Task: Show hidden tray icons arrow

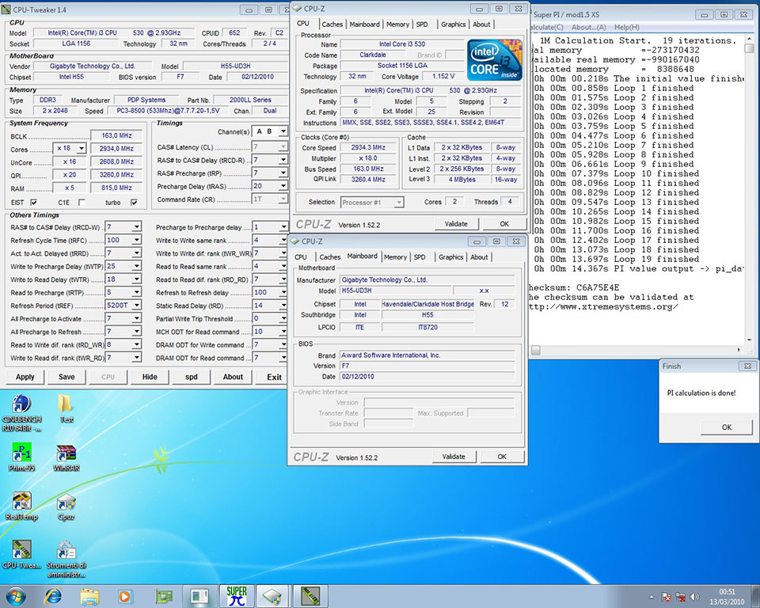Action: pos(652,597)
